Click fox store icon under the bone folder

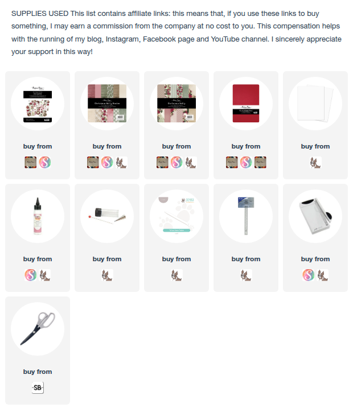pyautogui.click(x=176, y=275)
